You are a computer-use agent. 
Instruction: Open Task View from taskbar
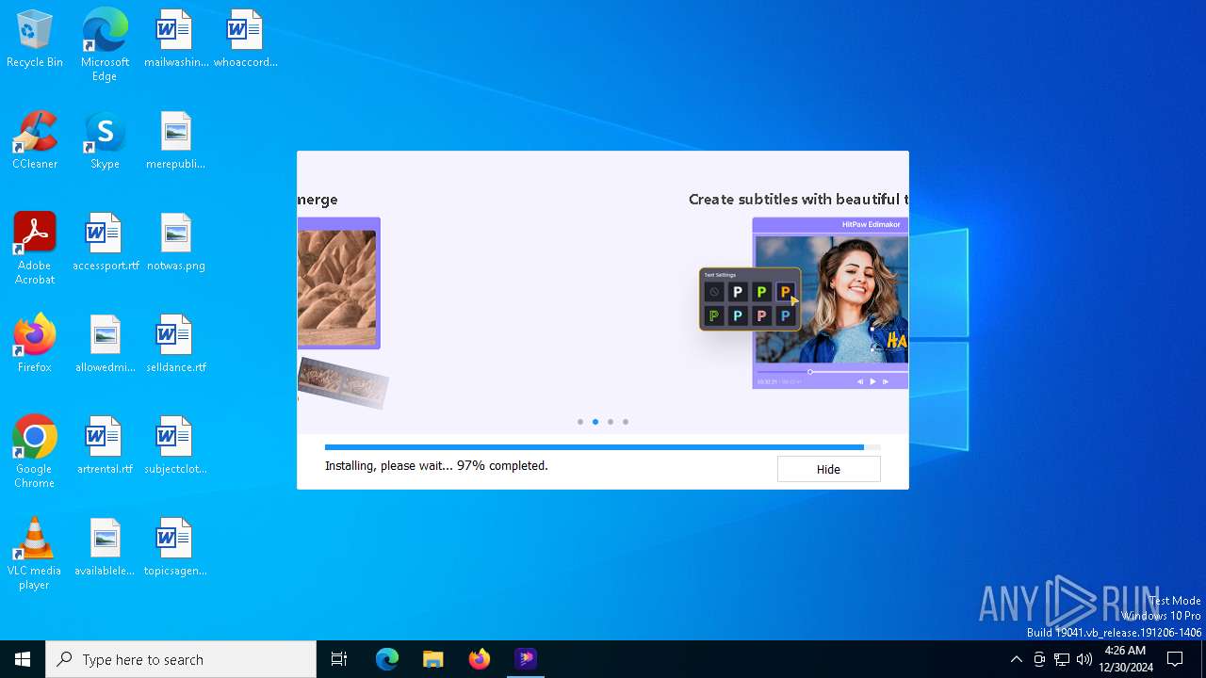pyautogui.click(x=339, y=659)
